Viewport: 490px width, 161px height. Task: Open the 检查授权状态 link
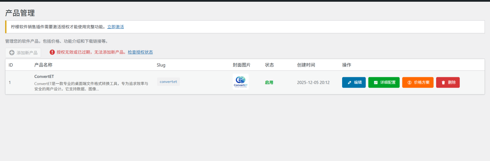pyautogui.click(x=140, y=52)
